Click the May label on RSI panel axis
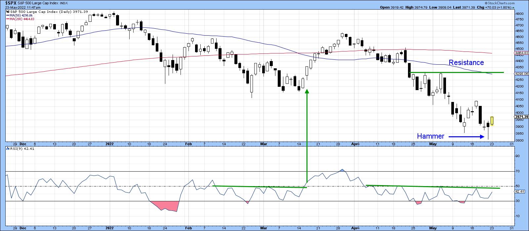Viewport: 529px width, 231px height. (x=432, y=228)
